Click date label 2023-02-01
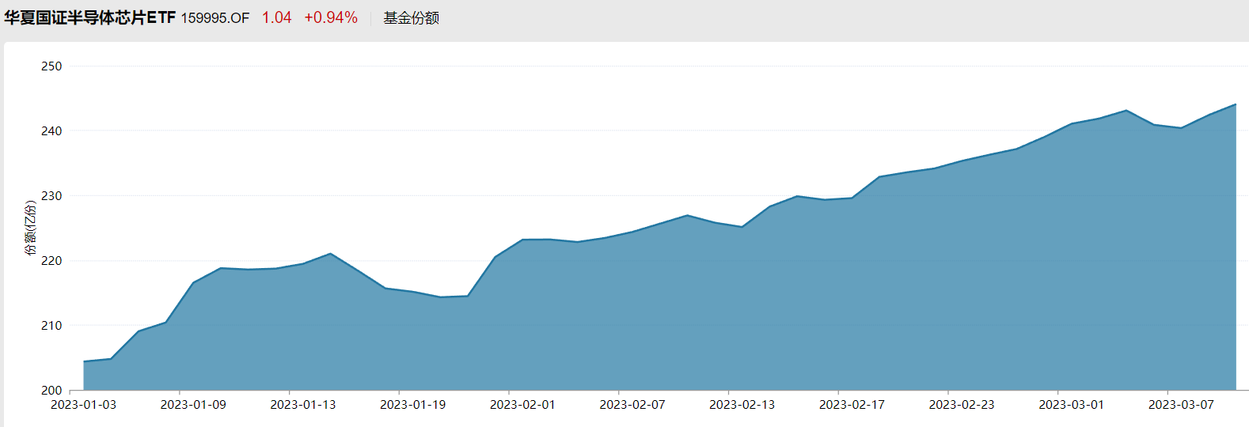 point(522,405)
